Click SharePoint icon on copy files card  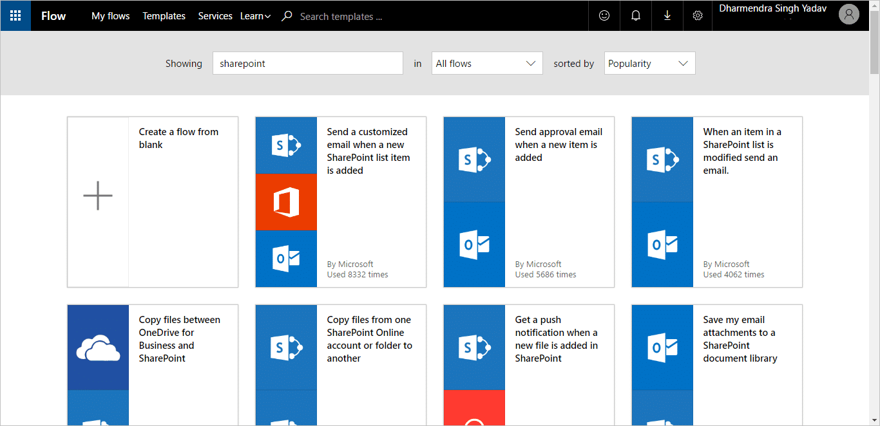(x=286, y=347)
